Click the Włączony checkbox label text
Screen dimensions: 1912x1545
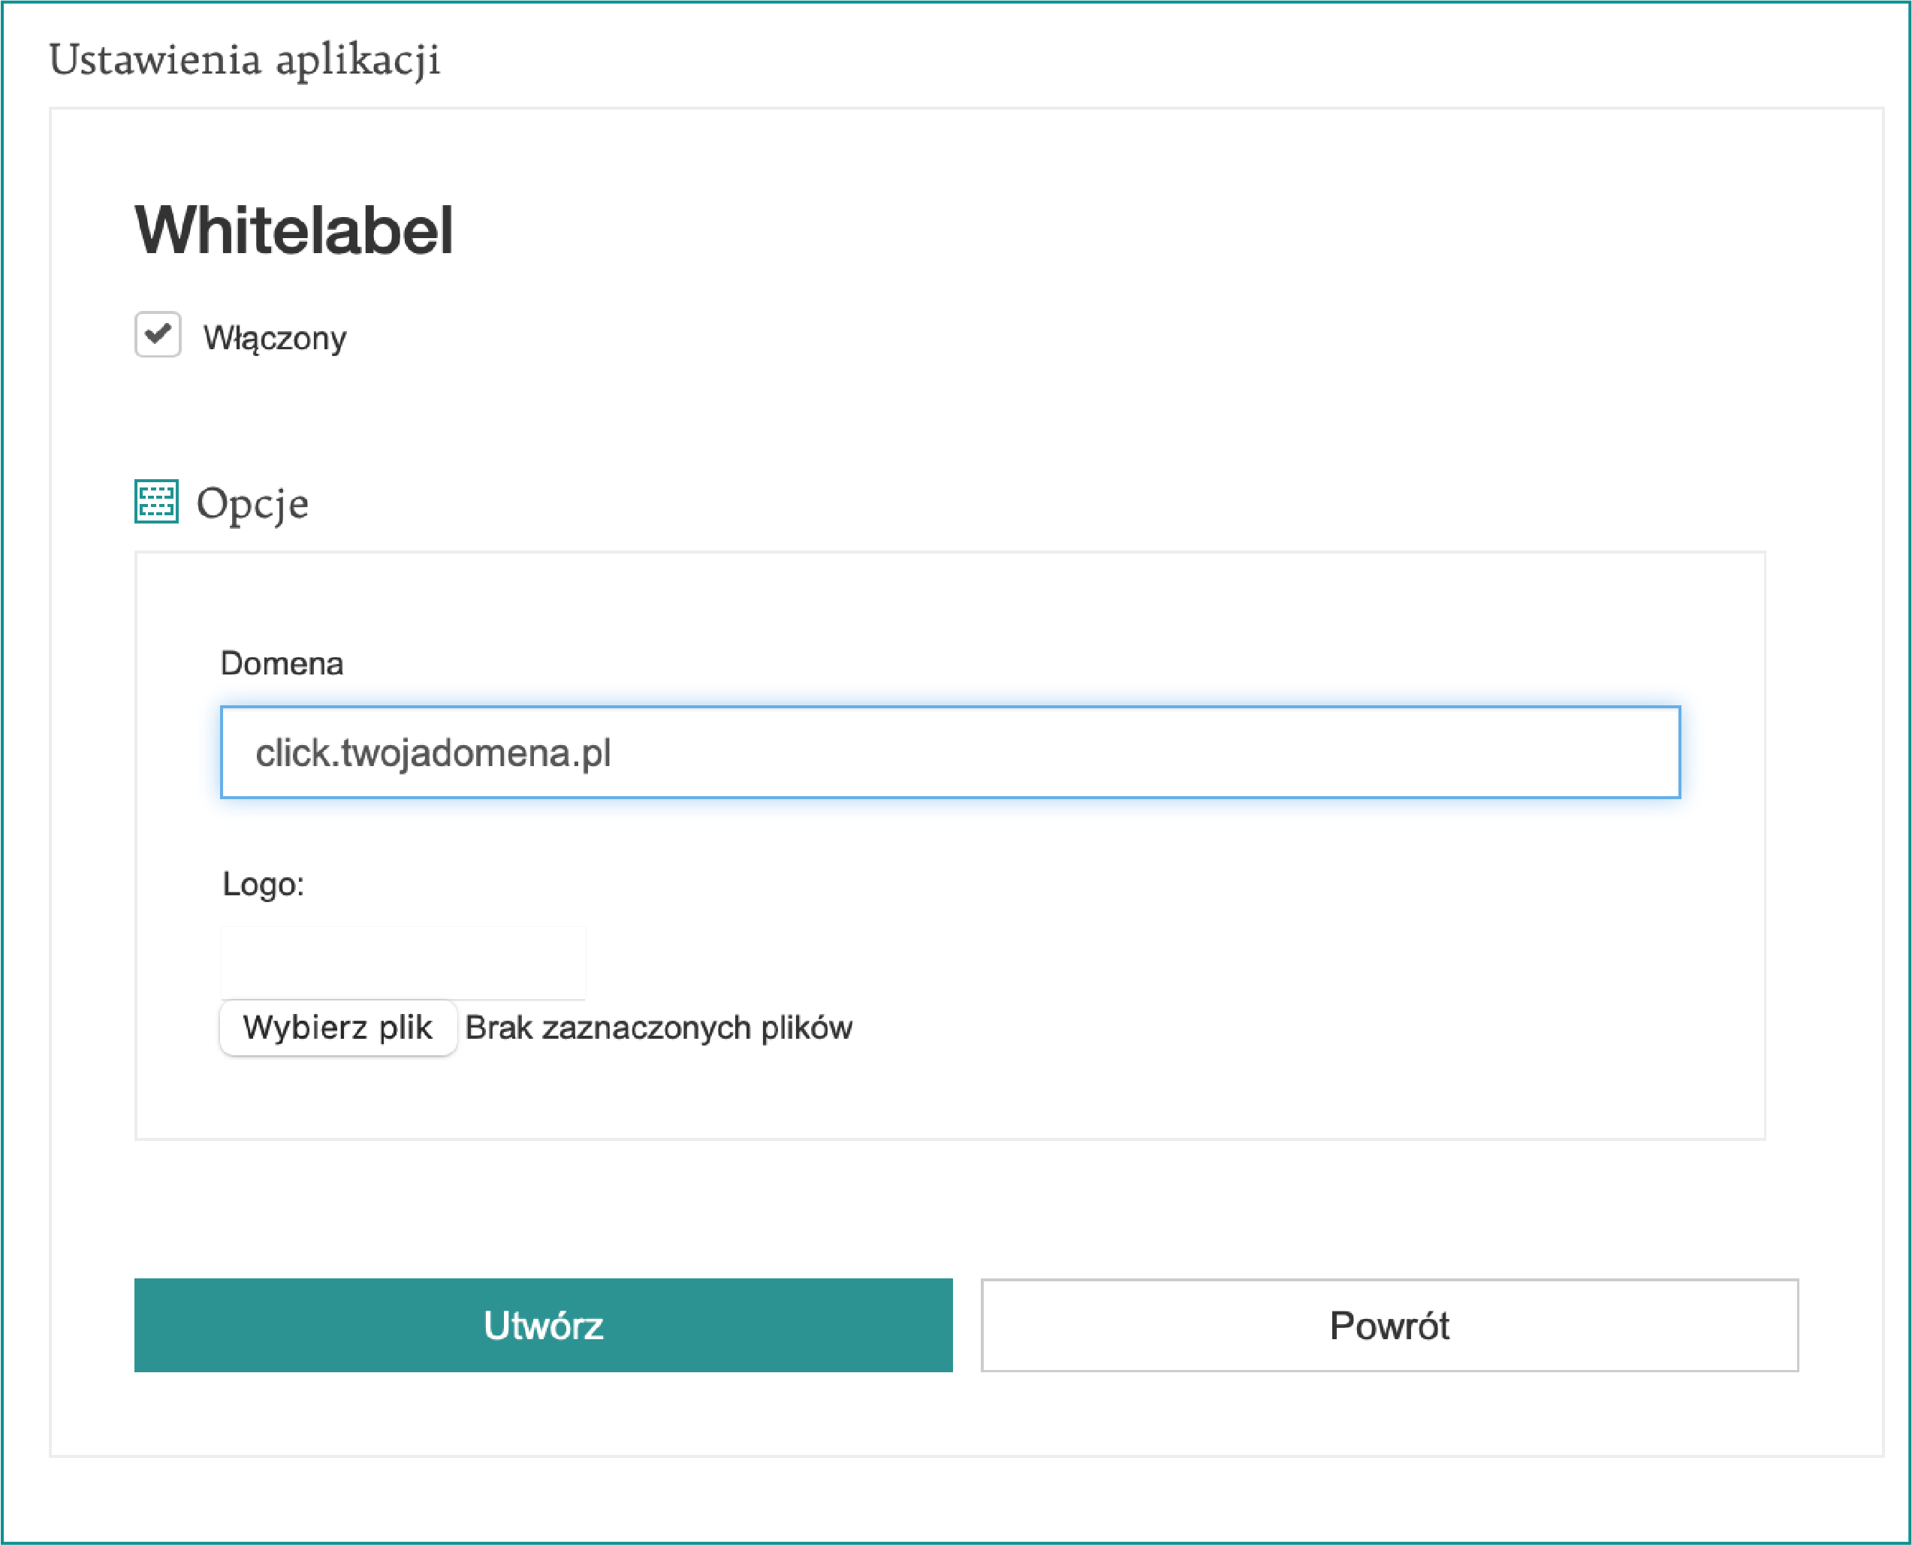[x=274, y=338]
